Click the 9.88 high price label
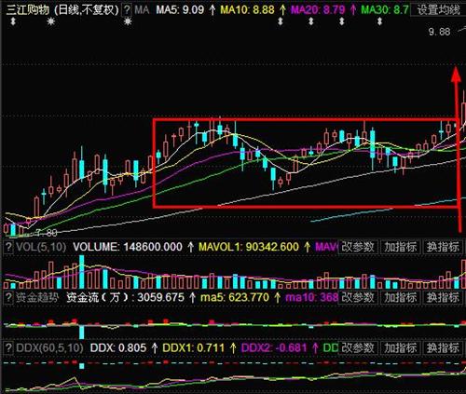 tap(439, 32)
